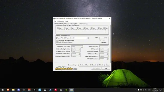Open the Preferences menu
This screenshot has width=164, height=92.
tap(61, 21)
